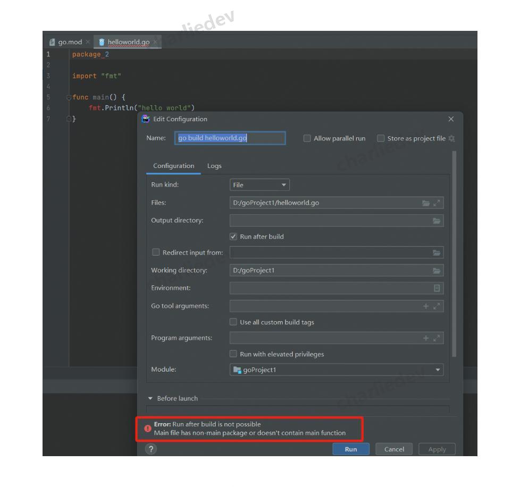The height and width of the screenshot is (487, 520).
Task: Uncheck Run after build
Action: [x=233, y=237]
